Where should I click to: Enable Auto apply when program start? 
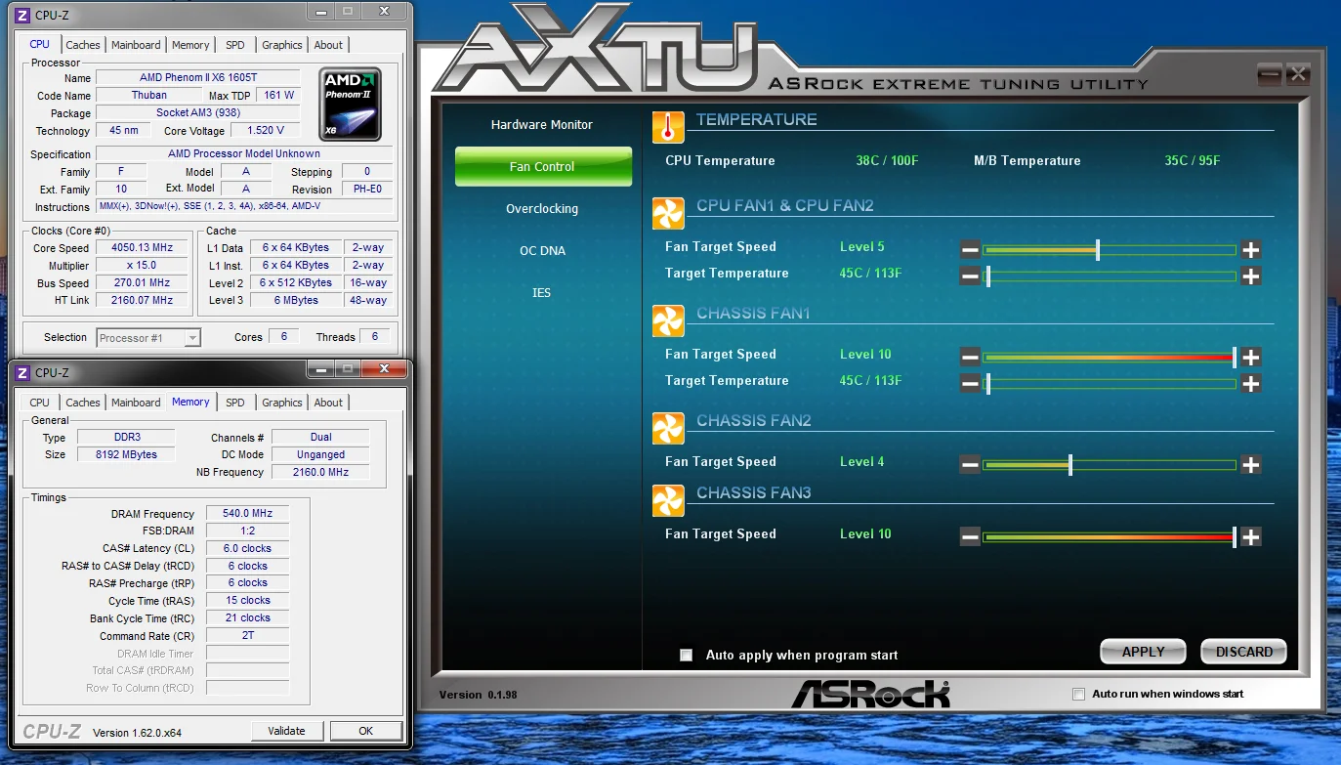click(x=687, y=656)
